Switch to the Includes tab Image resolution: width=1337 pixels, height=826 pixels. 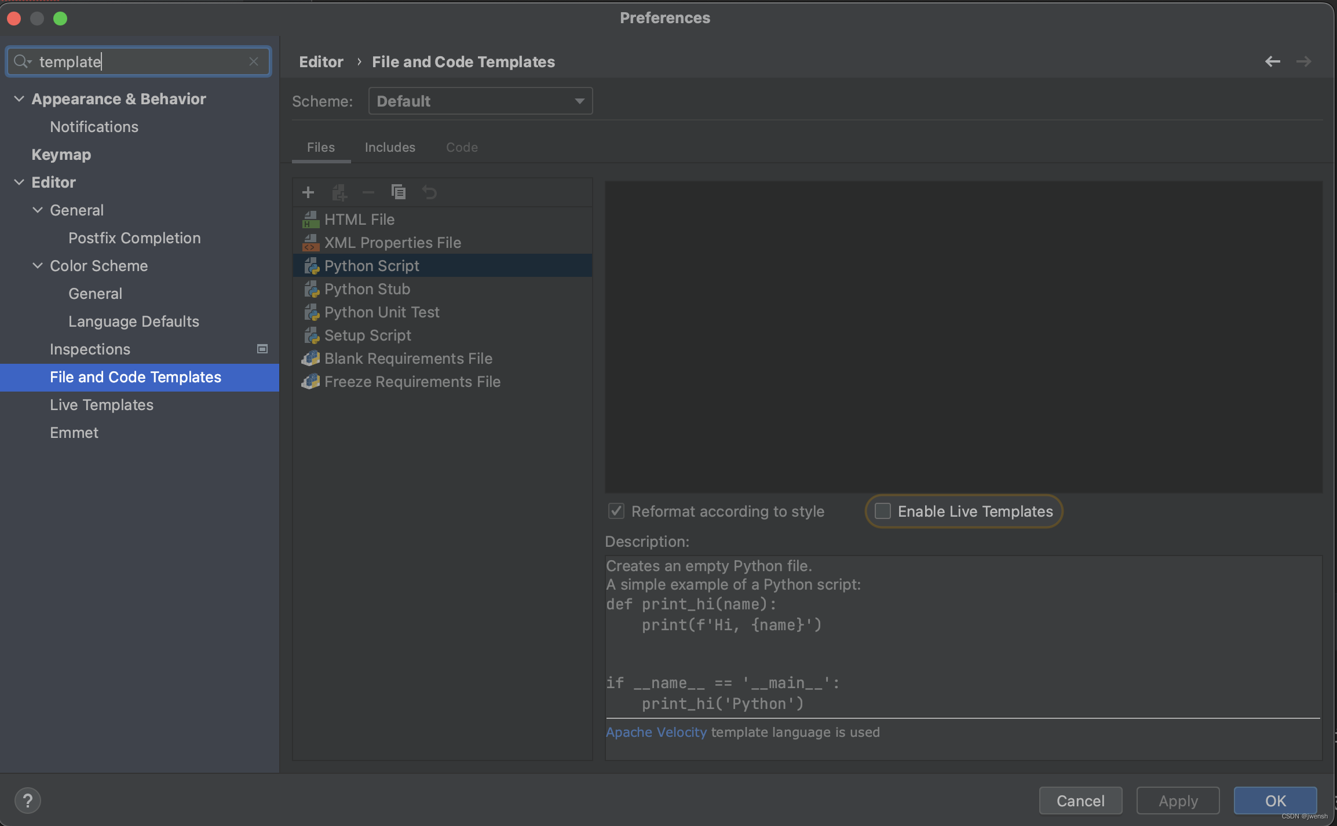click(x=390, y=147)
